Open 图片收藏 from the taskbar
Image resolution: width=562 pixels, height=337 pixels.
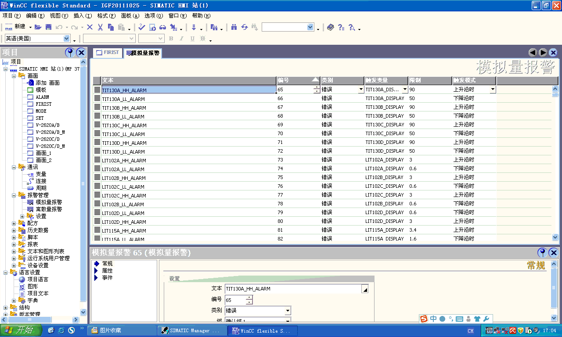tap(122, 330)
